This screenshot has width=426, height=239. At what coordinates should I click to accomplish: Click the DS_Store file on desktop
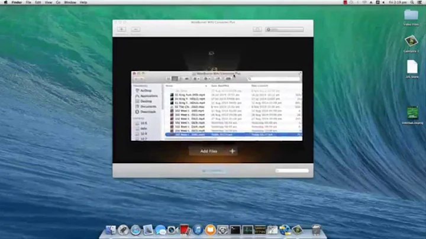point(412,69)
